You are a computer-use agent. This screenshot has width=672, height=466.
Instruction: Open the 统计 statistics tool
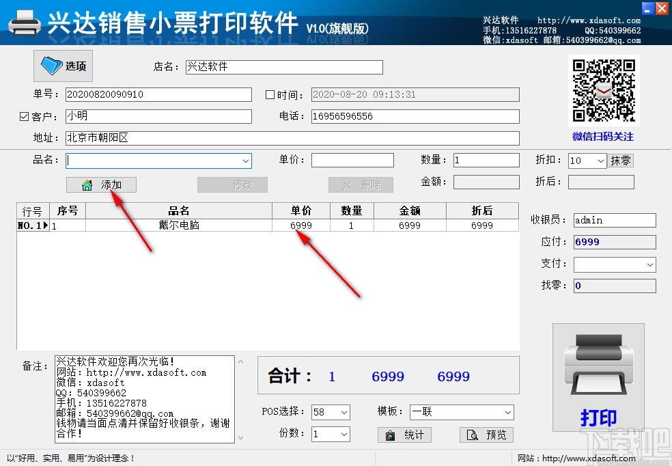pos(404,435)
